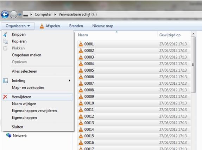Screen dimensions: 202x150
Task: Click the scissors icon next to Knippen
Action: (x=5, y=34)
